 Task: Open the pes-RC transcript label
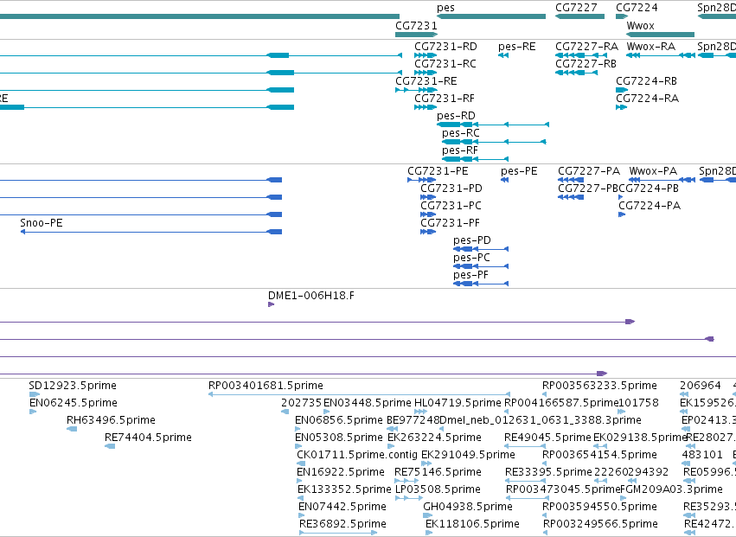click(x=460, y=134)
